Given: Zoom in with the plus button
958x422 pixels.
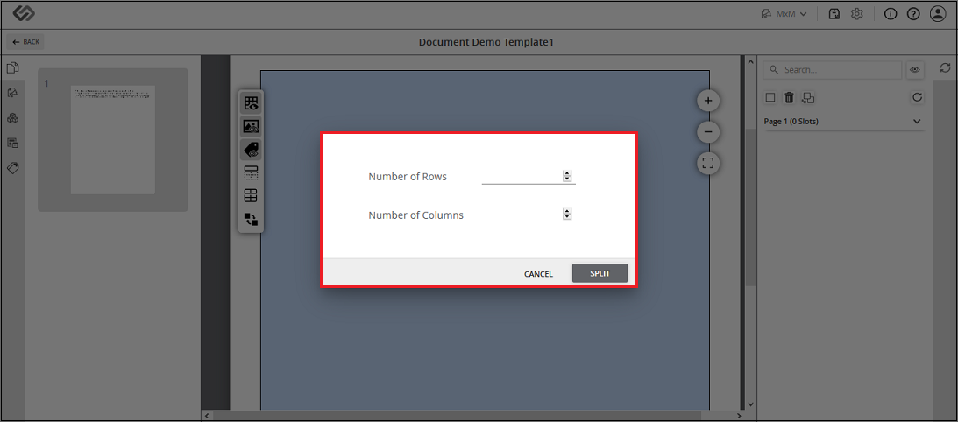Looking at the screenshot, I should 708,101.
